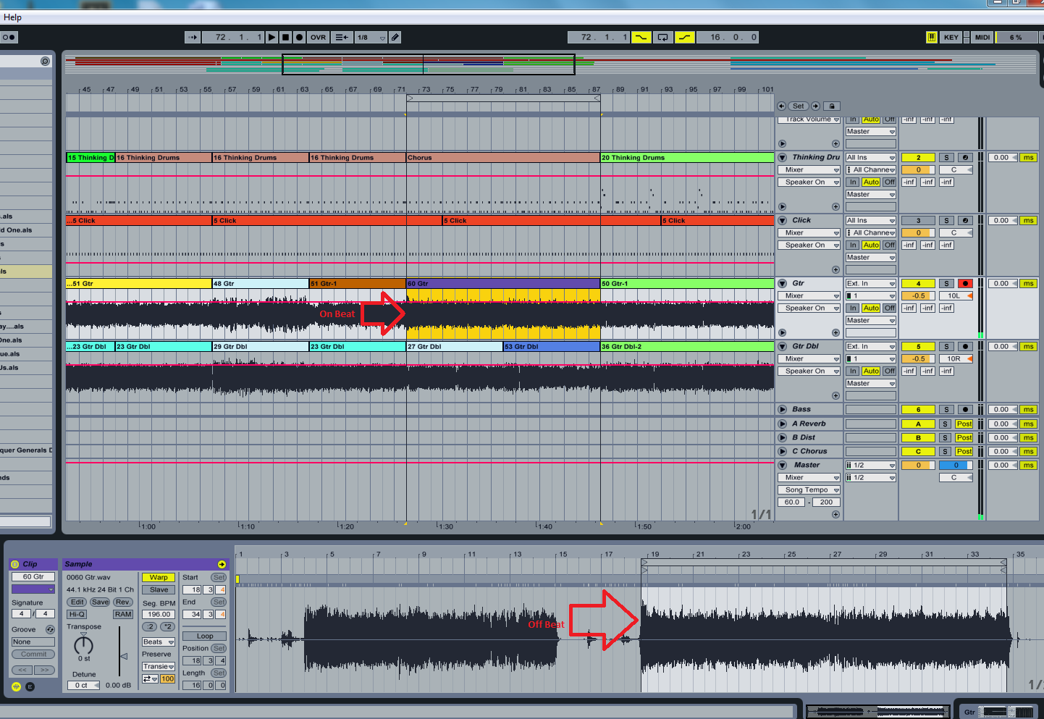Show Gtr track automation lanes arrow
Image resolution: width=1044 pixels, height=719 pixels.
[x=782, y=332]
